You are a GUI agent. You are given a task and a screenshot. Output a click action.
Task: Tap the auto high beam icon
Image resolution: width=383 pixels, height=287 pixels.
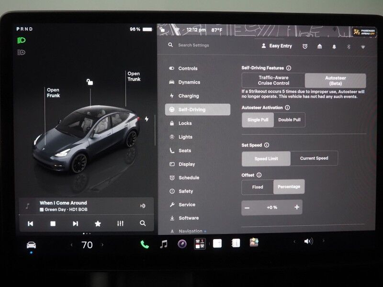21,52
